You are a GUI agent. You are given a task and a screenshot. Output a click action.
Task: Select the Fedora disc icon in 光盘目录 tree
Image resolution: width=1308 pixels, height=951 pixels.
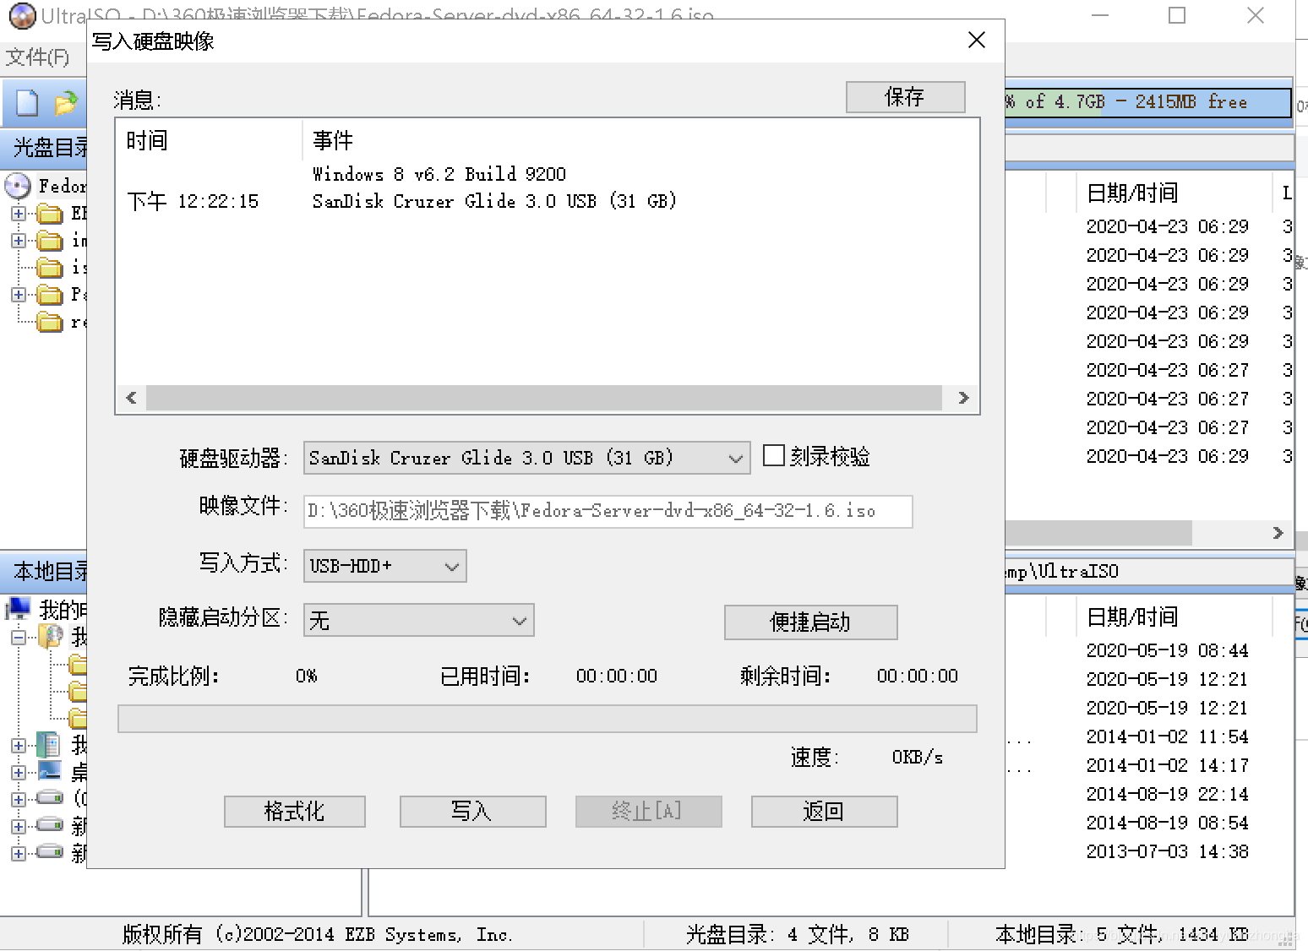pyautogui.click(x=19, y=186)
